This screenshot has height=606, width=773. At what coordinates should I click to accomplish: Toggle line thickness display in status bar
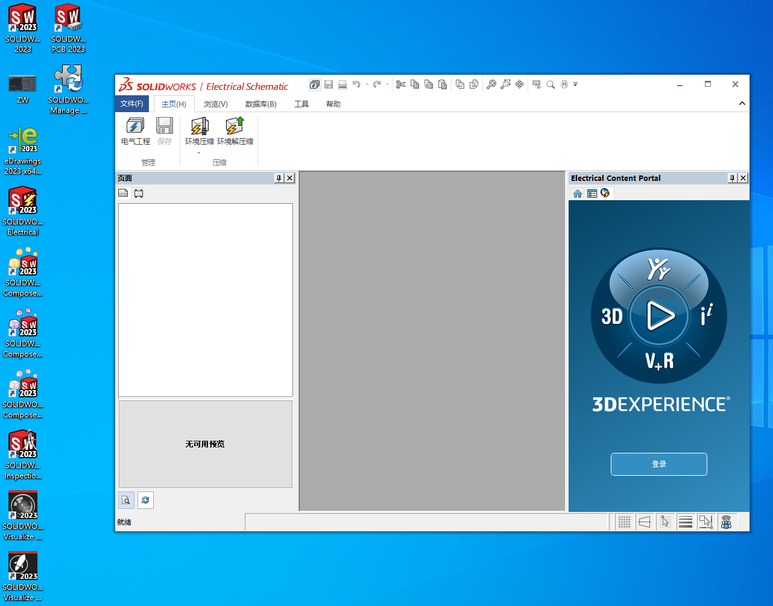pyautogui.click(x=685, y=522)
